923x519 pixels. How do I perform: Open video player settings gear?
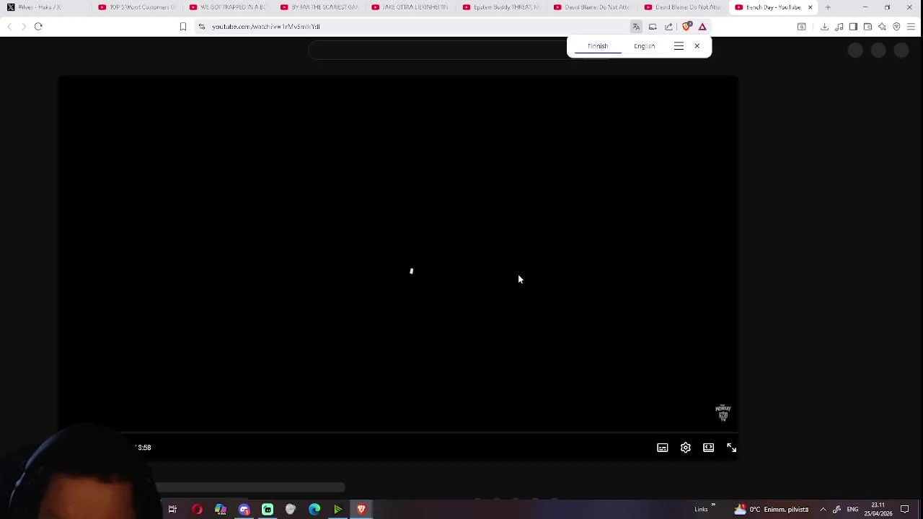(686, 448)
